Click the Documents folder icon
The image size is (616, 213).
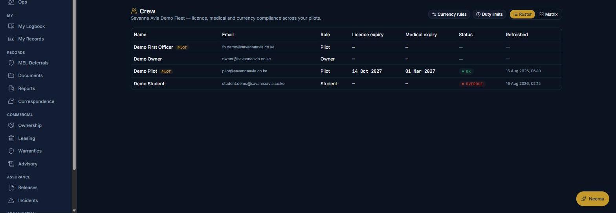(x=11, y=75)
